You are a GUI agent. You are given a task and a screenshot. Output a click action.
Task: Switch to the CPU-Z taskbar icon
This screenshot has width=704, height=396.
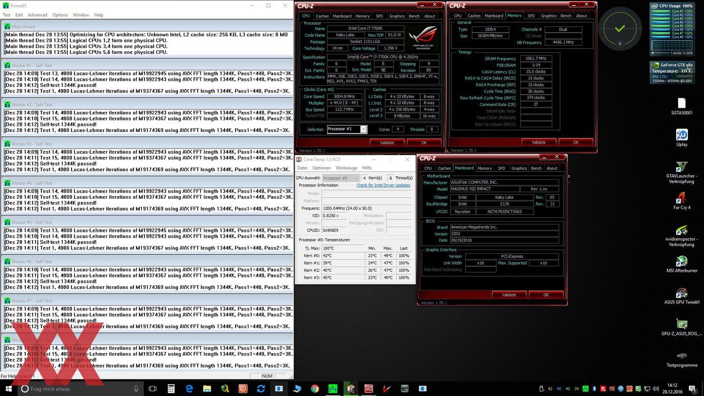[369, 389]
